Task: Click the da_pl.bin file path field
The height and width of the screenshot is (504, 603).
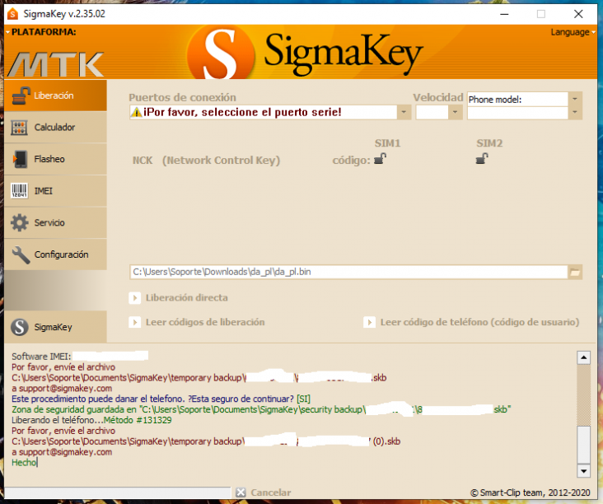Action: pos(348,272)
